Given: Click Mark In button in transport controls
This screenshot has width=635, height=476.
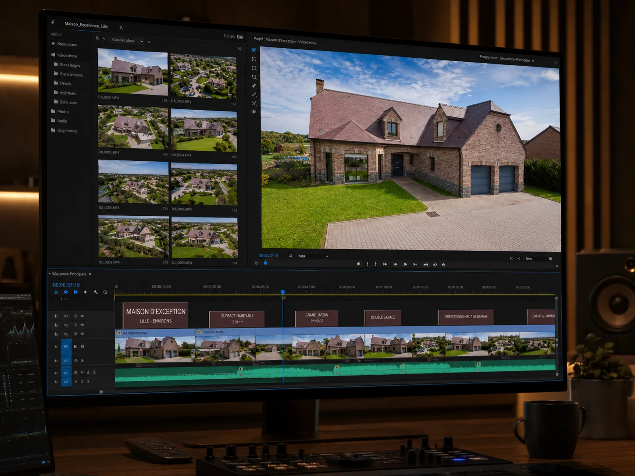Looking at the screenshot, I should coord(367,264).
